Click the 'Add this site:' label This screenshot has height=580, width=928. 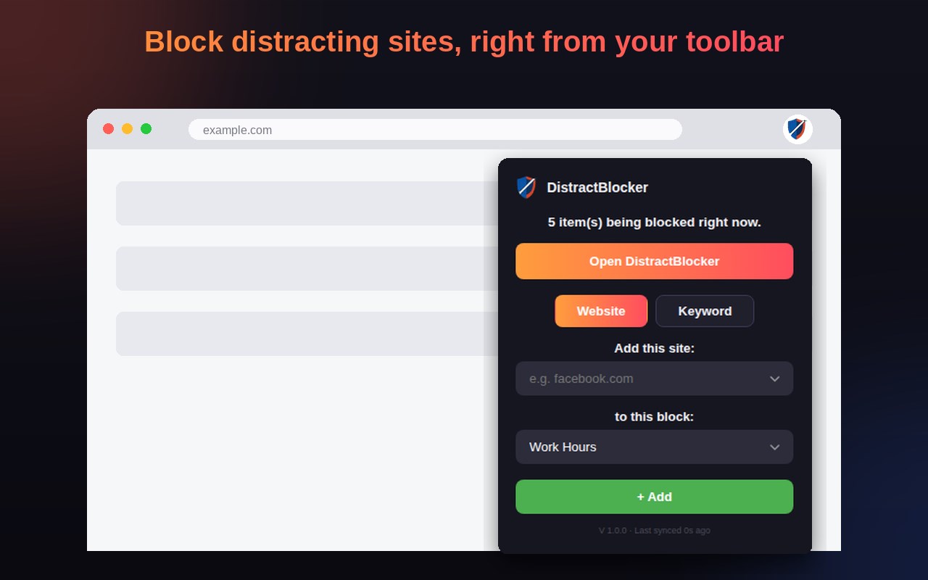tap(654, 348)
